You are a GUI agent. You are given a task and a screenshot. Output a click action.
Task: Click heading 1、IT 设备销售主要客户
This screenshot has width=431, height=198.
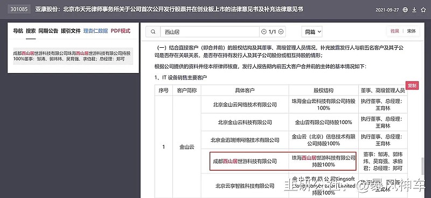tap(180, 78)
